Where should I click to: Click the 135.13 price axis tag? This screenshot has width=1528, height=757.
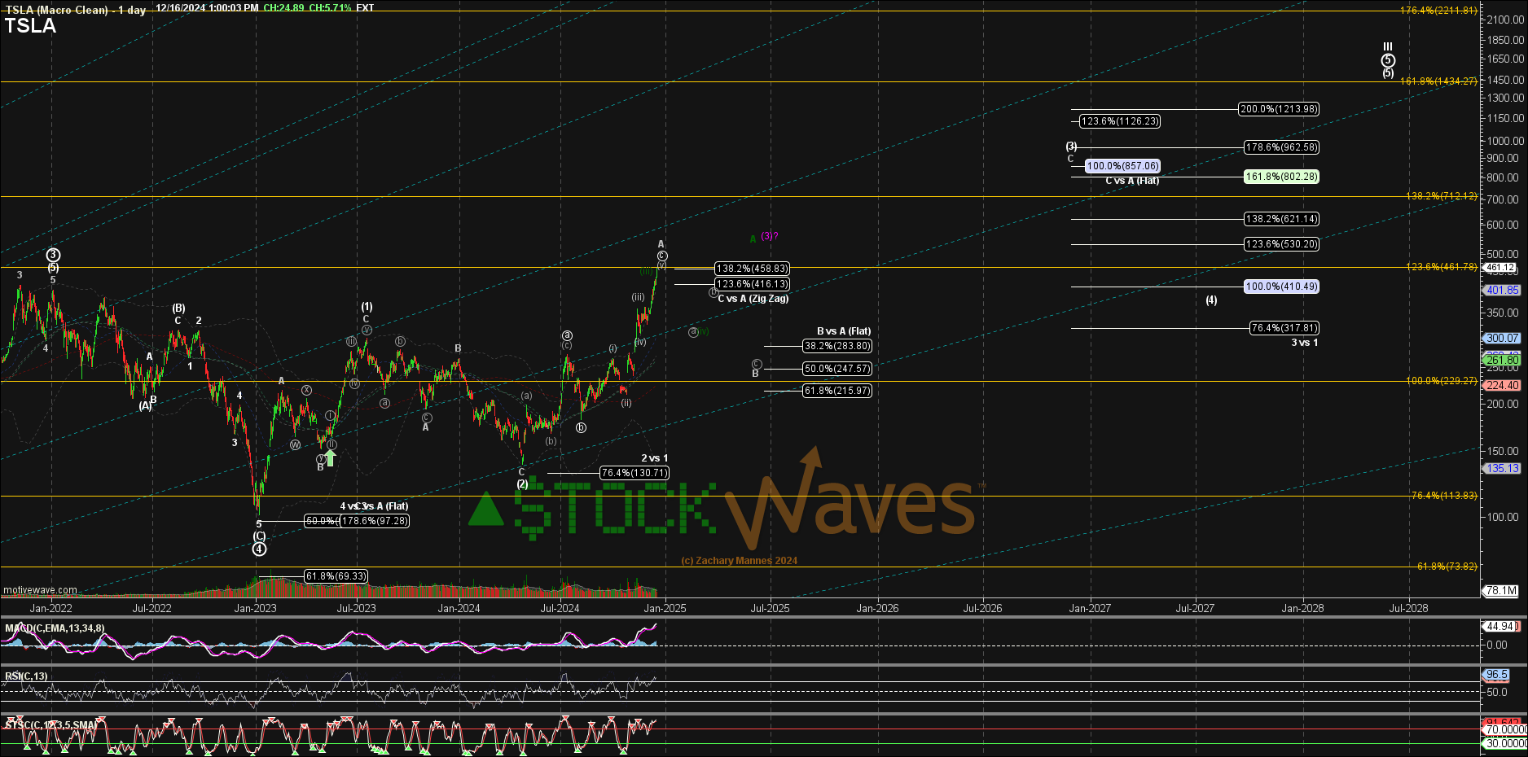point(1500,468)
